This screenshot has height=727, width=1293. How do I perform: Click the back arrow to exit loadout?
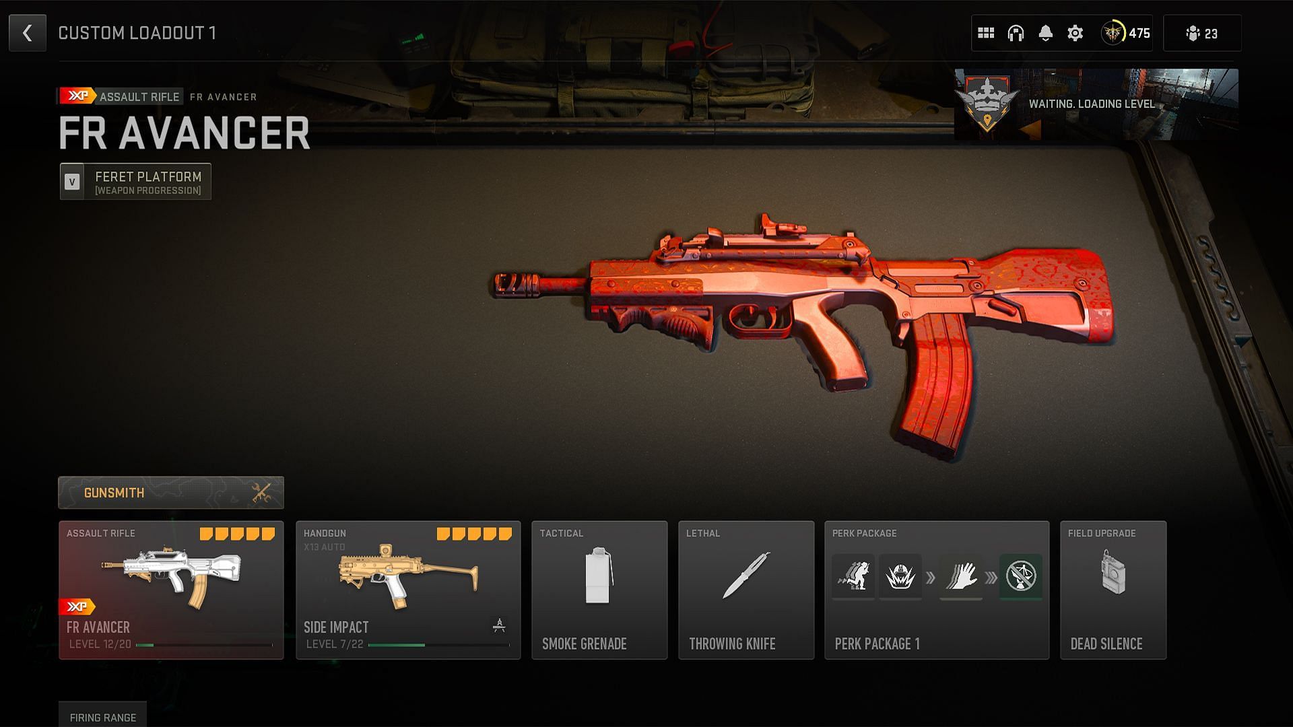pyautogui.click(x=28, y=33)
